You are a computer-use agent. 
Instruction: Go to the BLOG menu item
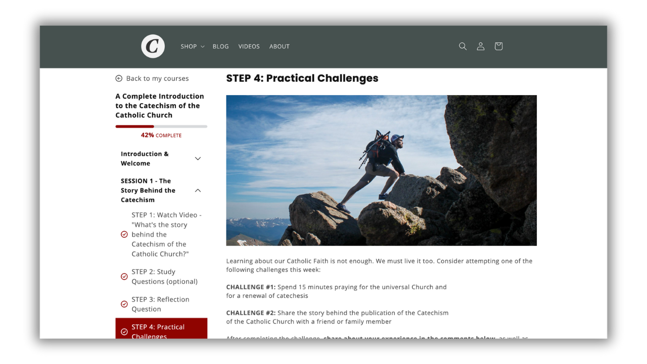[220, 47]
